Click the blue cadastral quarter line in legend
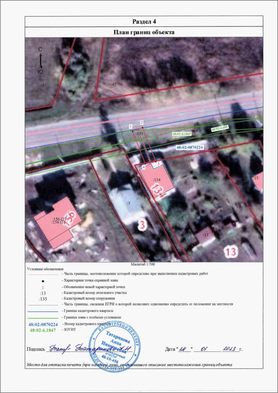The width and height of the screenshot is (278, 393). 42,311
